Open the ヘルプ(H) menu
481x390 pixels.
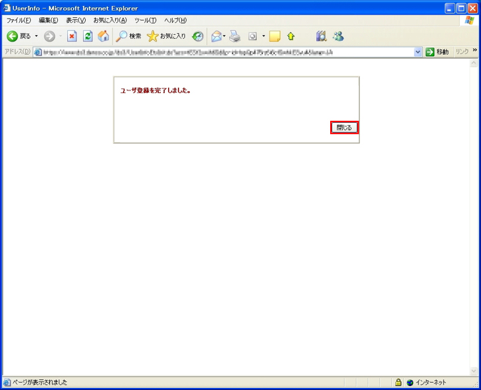pos(175,20)
